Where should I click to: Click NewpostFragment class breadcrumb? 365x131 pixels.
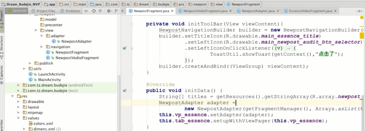point(243,4)
